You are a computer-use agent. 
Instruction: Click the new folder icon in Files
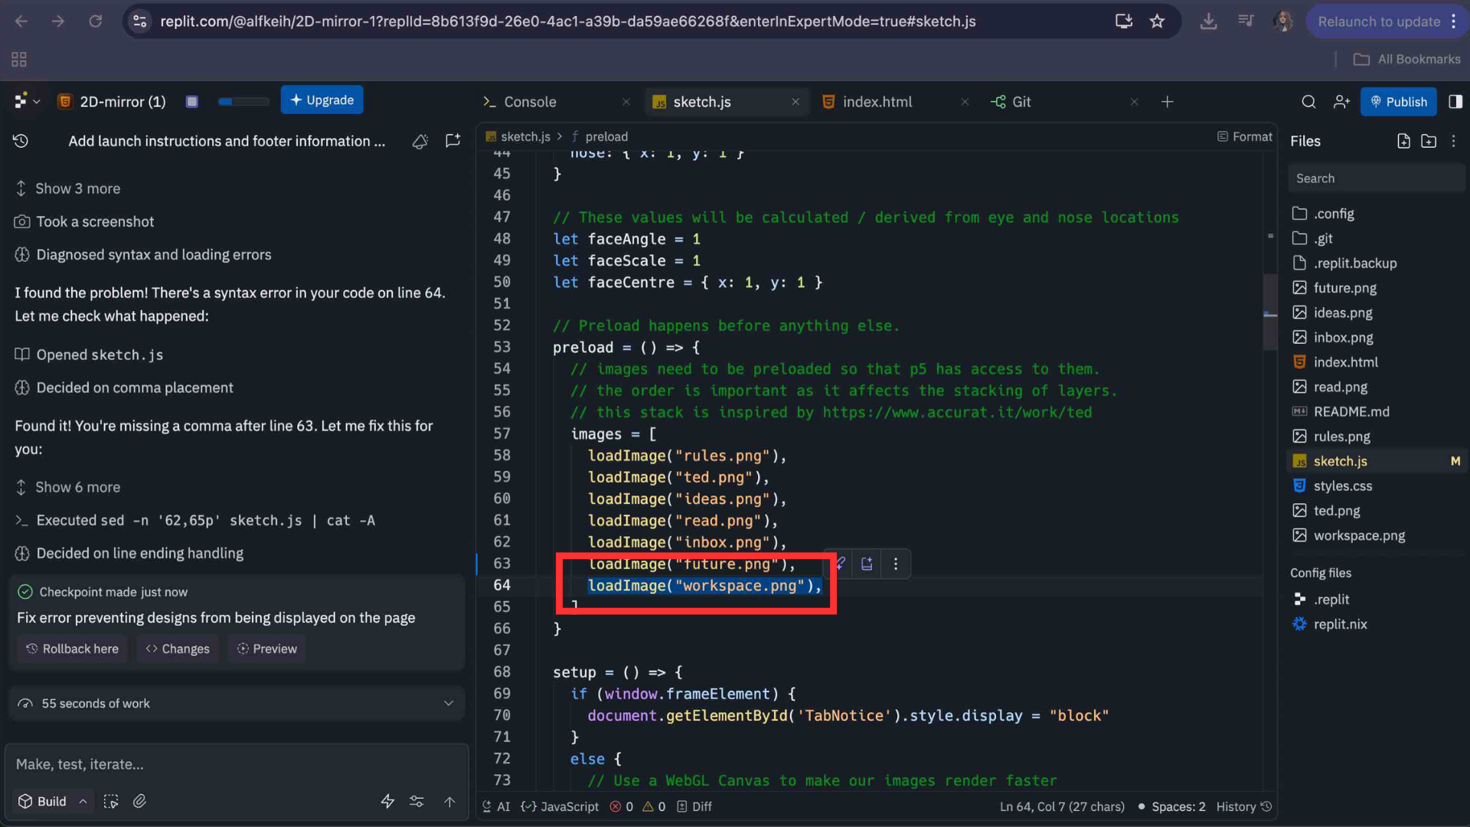[x=1429, y=141]
